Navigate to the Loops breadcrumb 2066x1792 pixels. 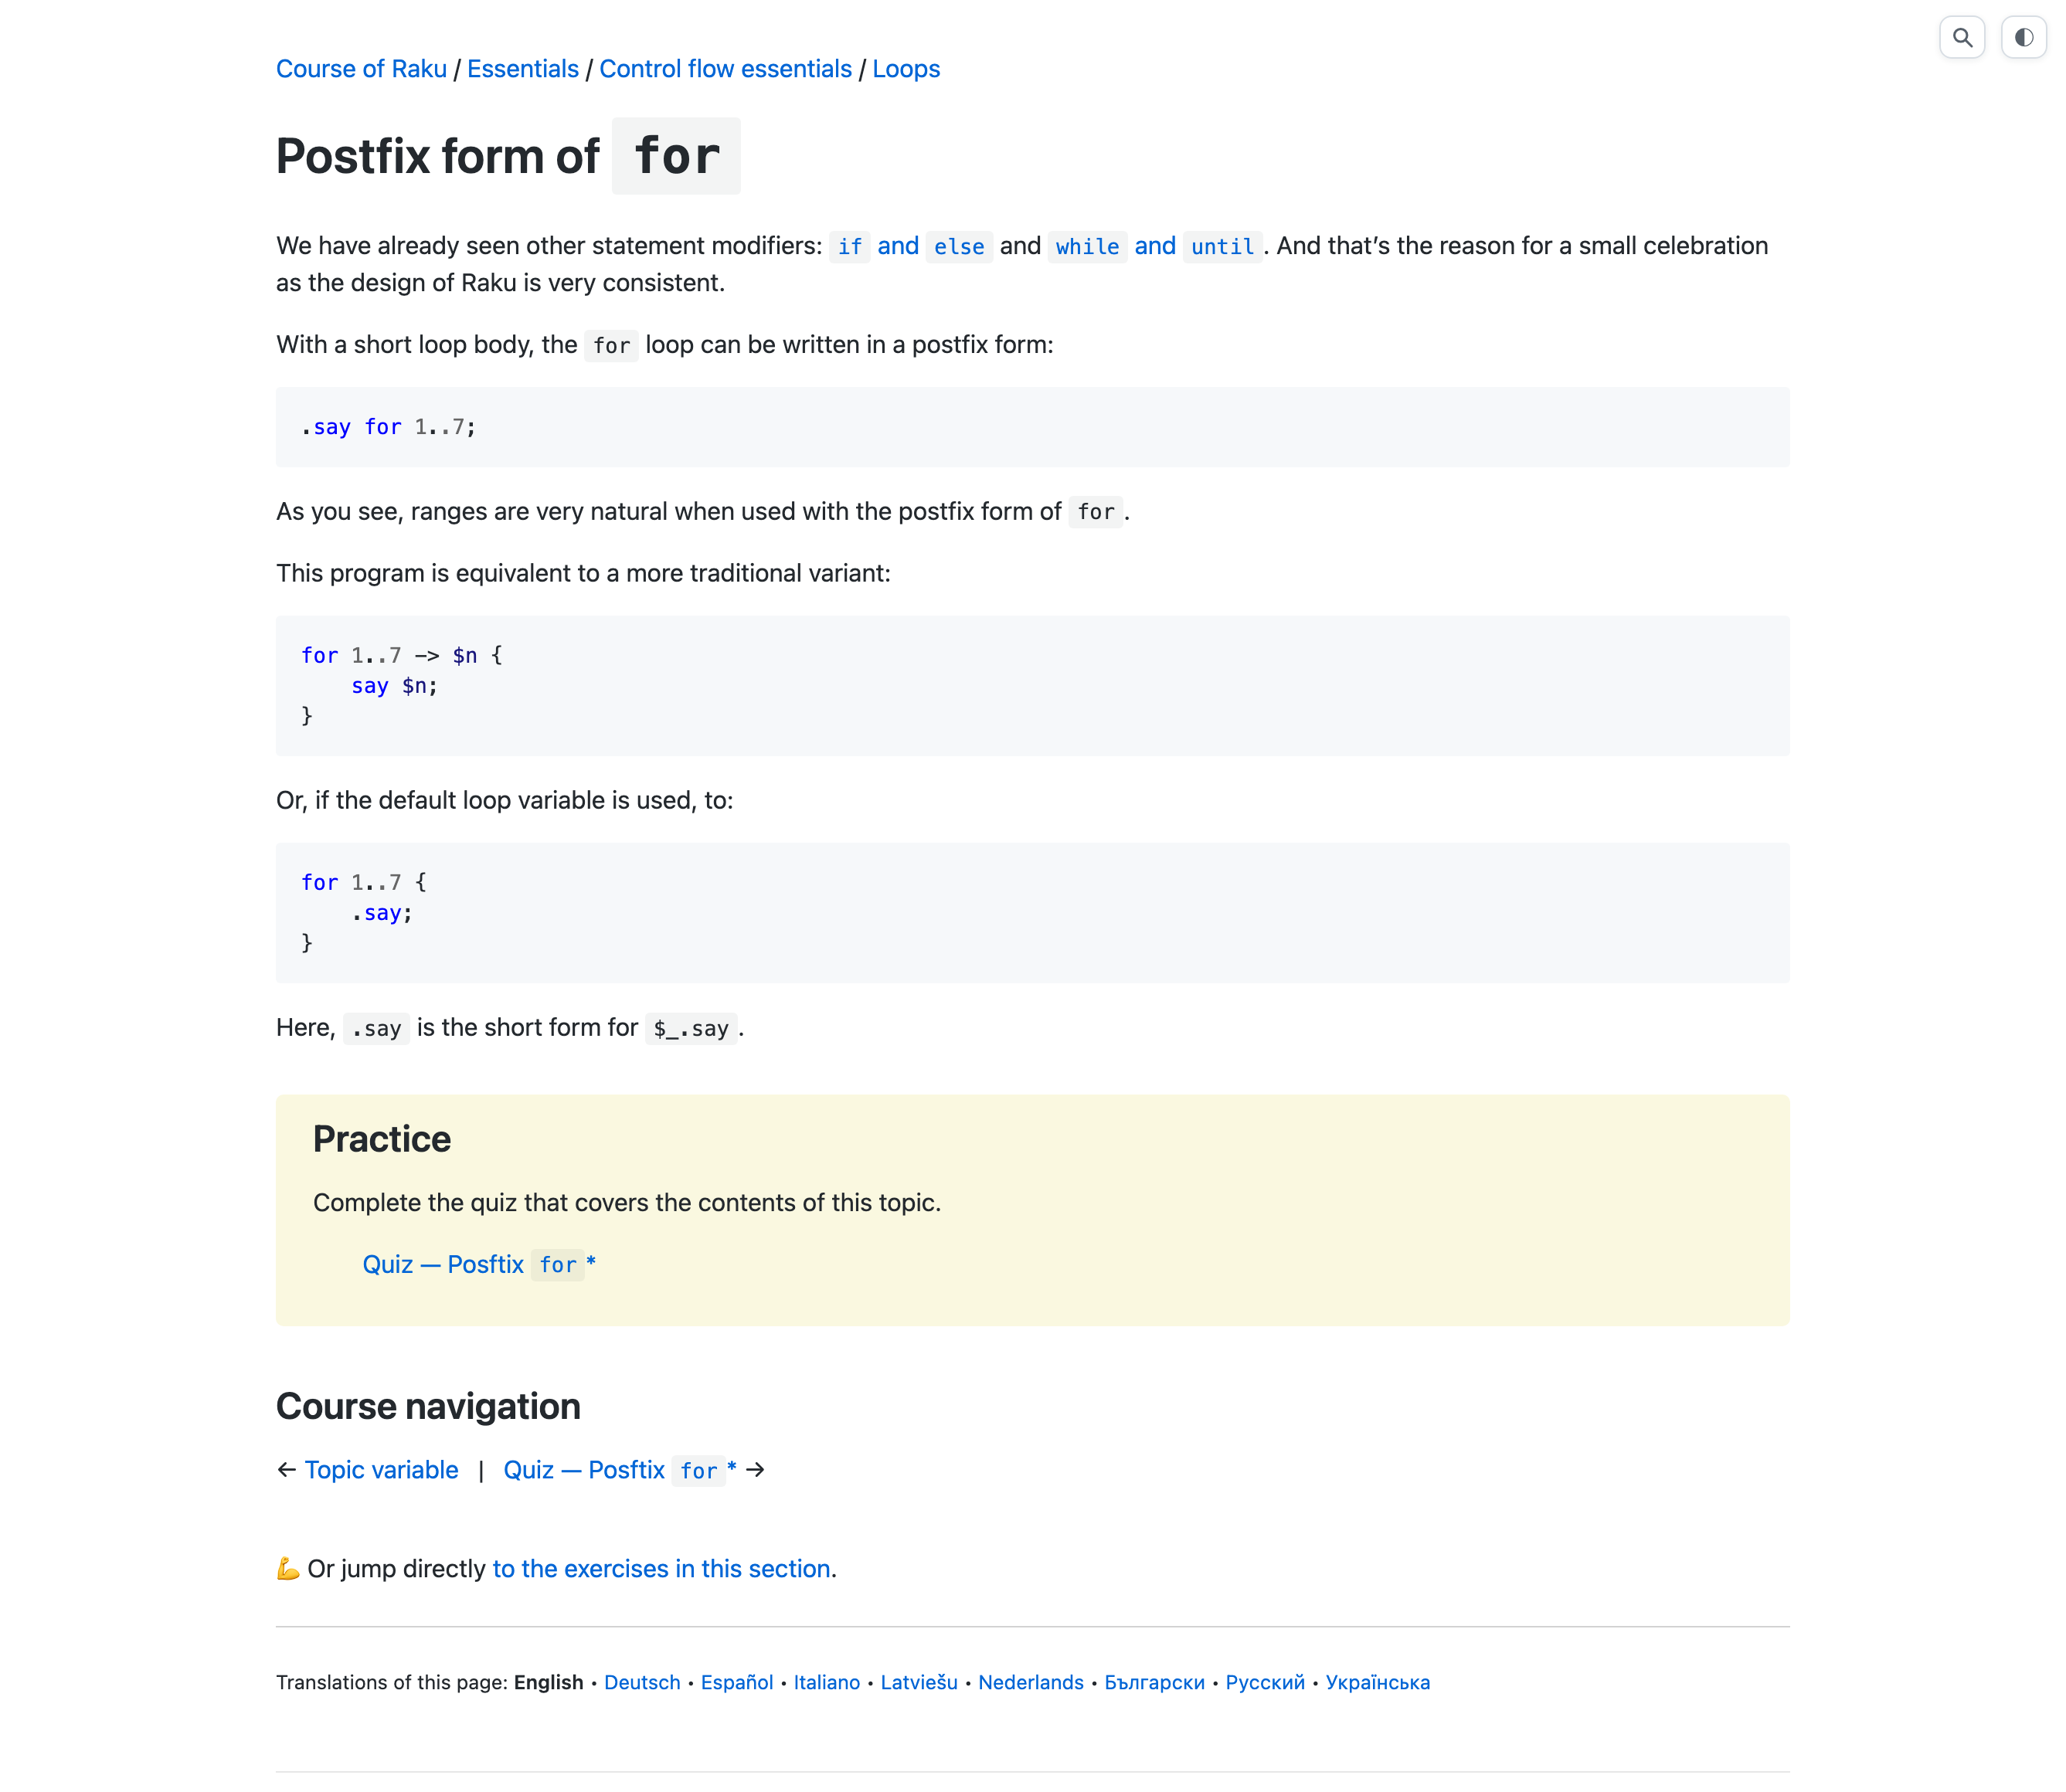[x=906, y=69]
